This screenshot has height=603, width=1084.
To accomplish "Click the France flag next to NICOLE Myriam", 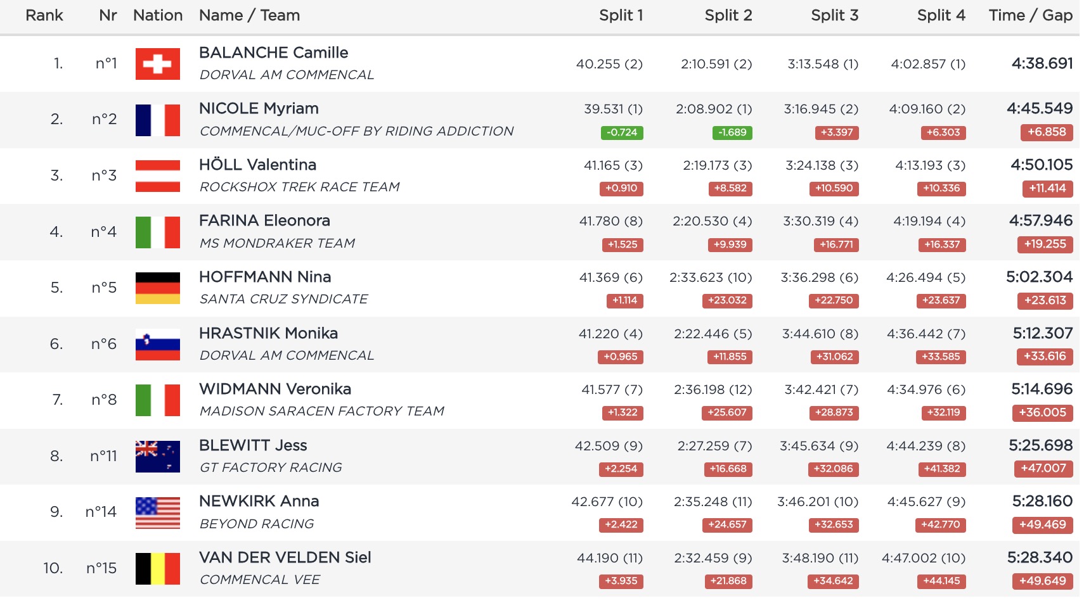I will (157, 120).
